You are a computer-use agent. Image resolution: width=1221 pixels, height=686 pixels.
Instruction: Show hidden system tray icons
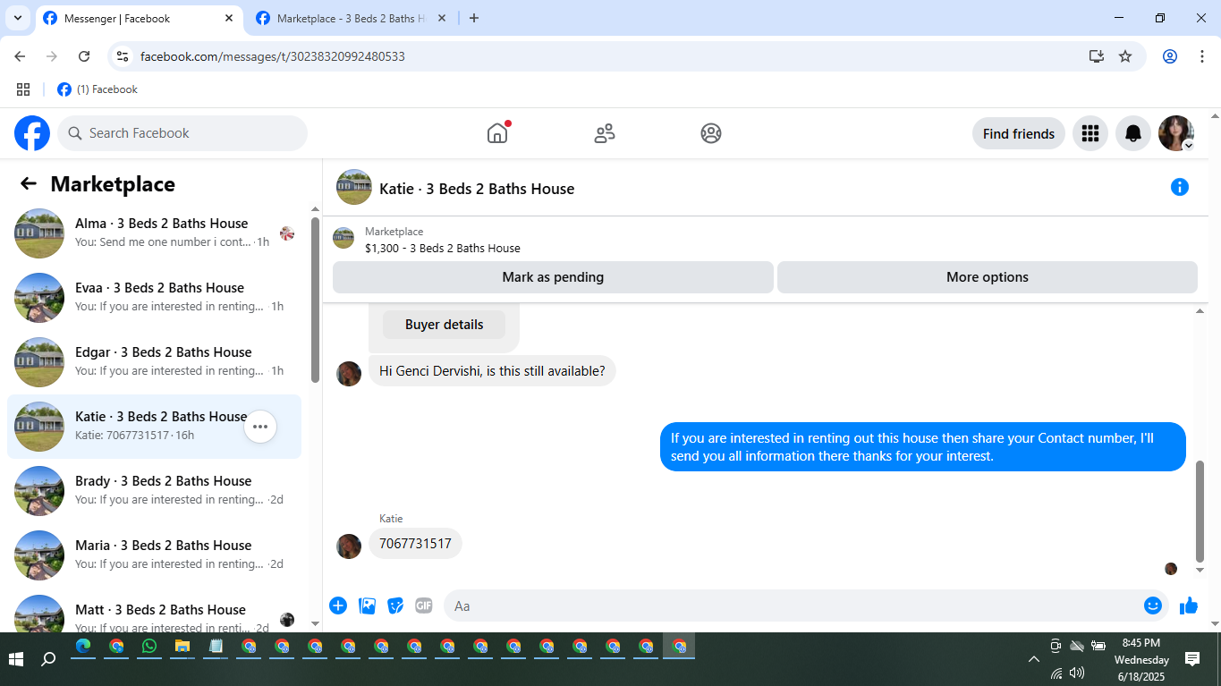(x=1034, y=659)
